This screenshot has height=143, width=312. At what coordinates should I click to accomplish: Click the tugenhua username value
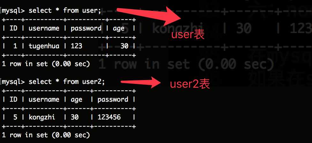tap(44, 46)
